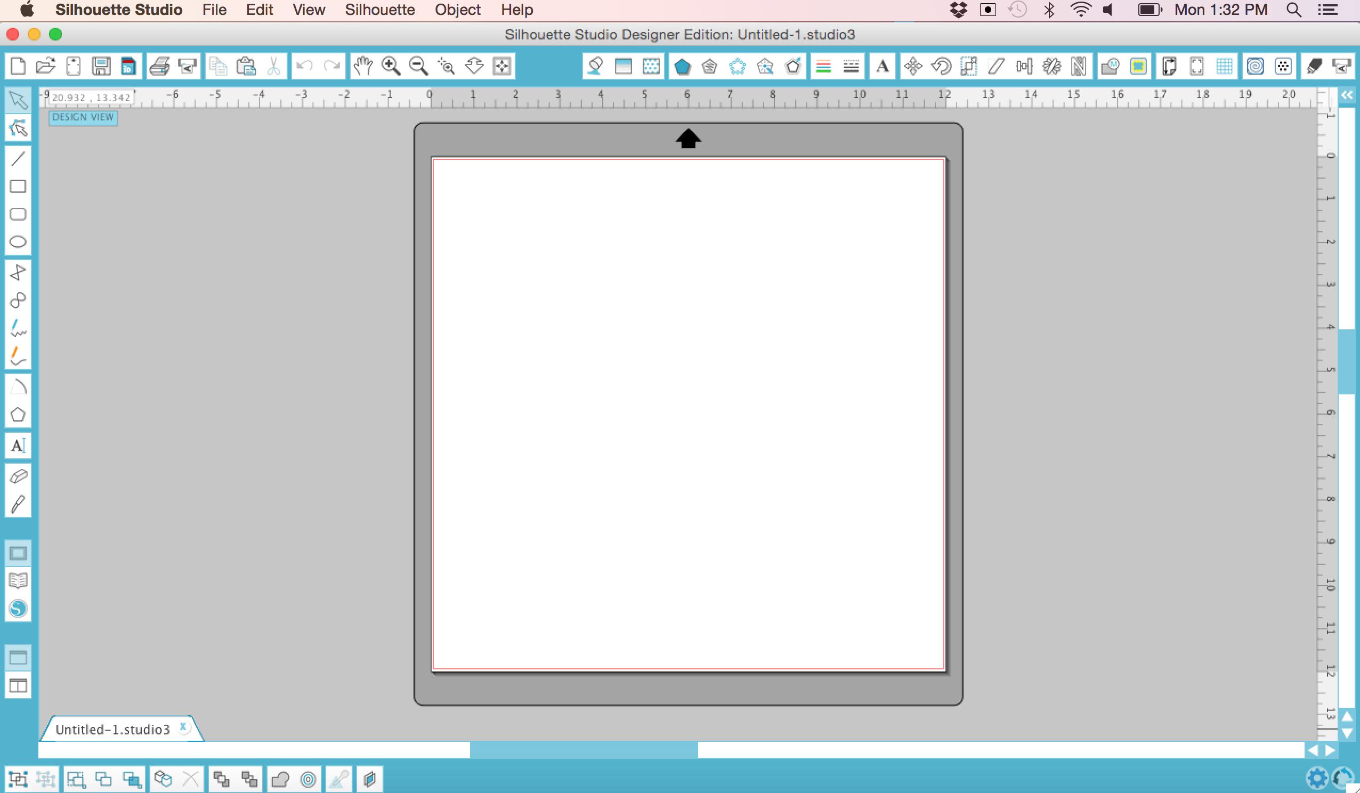The width and height of the screenshot is (1360, 793).
Task: Open the Align window
Action: click(1024, 66)
